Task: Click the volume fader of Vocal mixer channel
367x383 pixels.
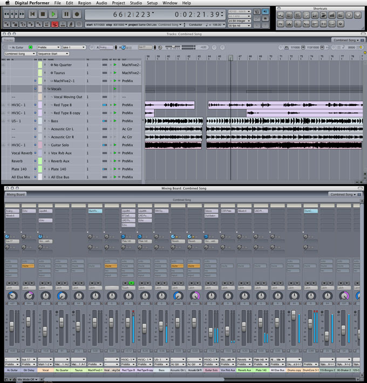Action: coord(45,332)
